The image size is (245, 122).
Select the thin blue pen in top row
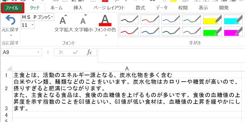click(x=171, y=20)
